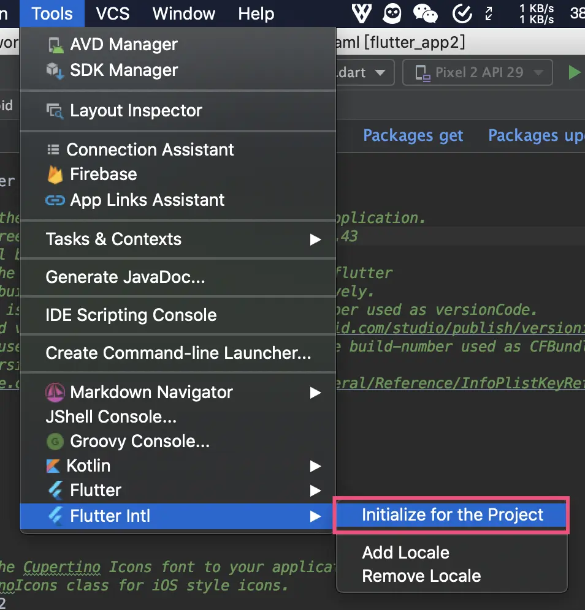Click the 'build-number used as' comment text

click(x=435, y=346)
